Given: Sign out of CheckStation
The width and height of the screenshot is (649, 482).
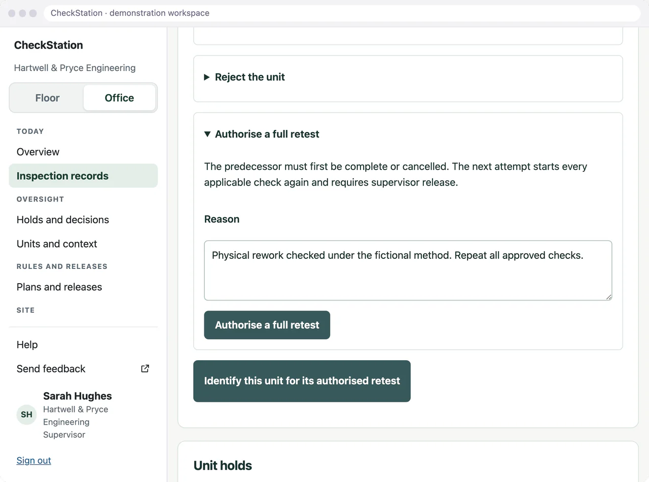Looking at the screenshot, I should coord(34,461).
